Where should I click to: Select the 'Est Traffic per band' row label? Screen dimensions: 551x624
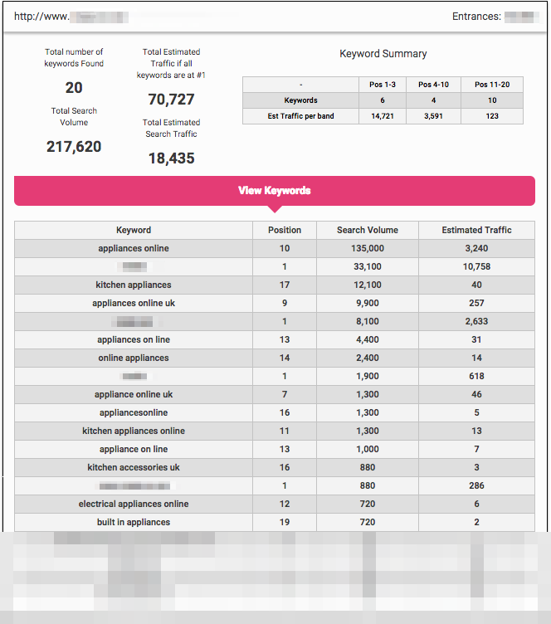(300, 116)
